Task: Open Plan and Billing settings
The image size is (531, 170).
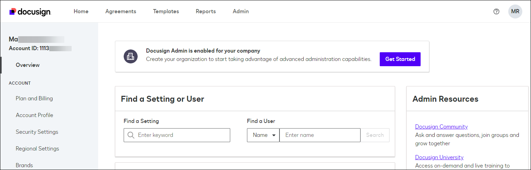Action: pos(34,99)
